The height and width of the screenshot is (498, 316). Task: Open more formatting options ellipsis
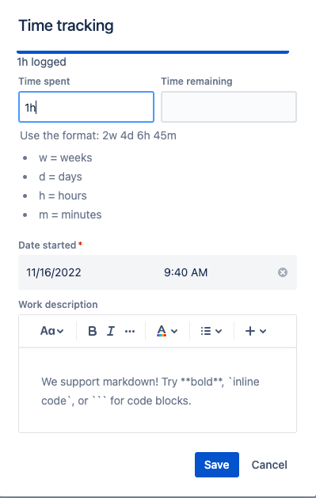(x=130, y=331)
